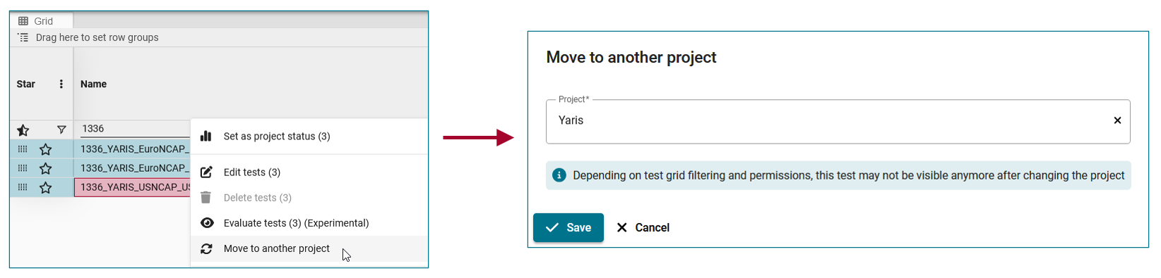
Task: Open the Star column menu dots
Action: (61, 84)
